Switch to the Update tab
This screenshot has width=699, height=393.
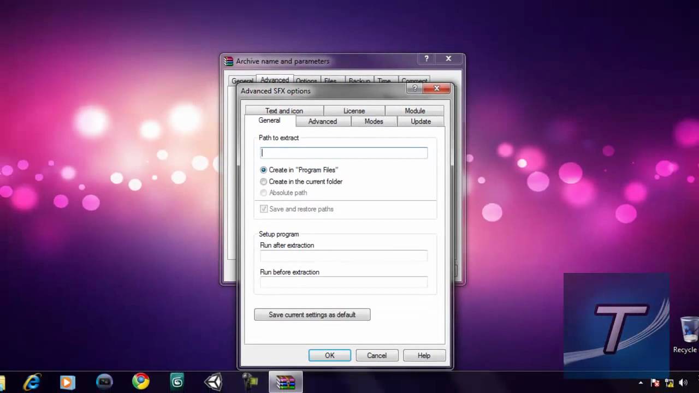click(x=420, y=121)
